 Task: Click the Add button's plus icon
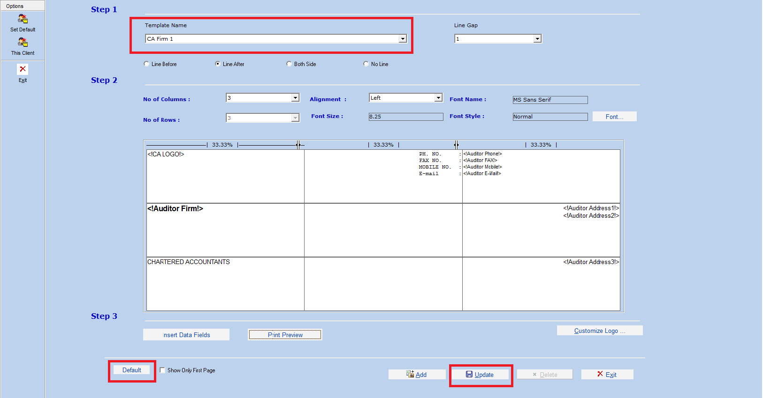pyautogui.click(x=410, y=374)
